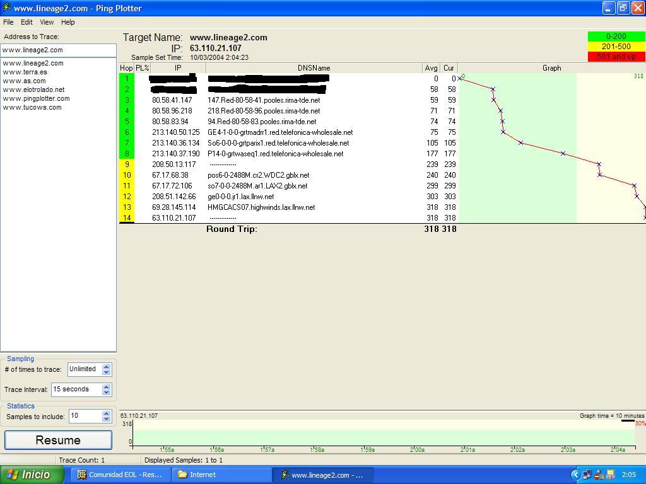Click DNS name so7-0-0-2488M.ar1.LAX2.gblx.net
Viewport: 646px width, 484px height.
click(257, 186)
